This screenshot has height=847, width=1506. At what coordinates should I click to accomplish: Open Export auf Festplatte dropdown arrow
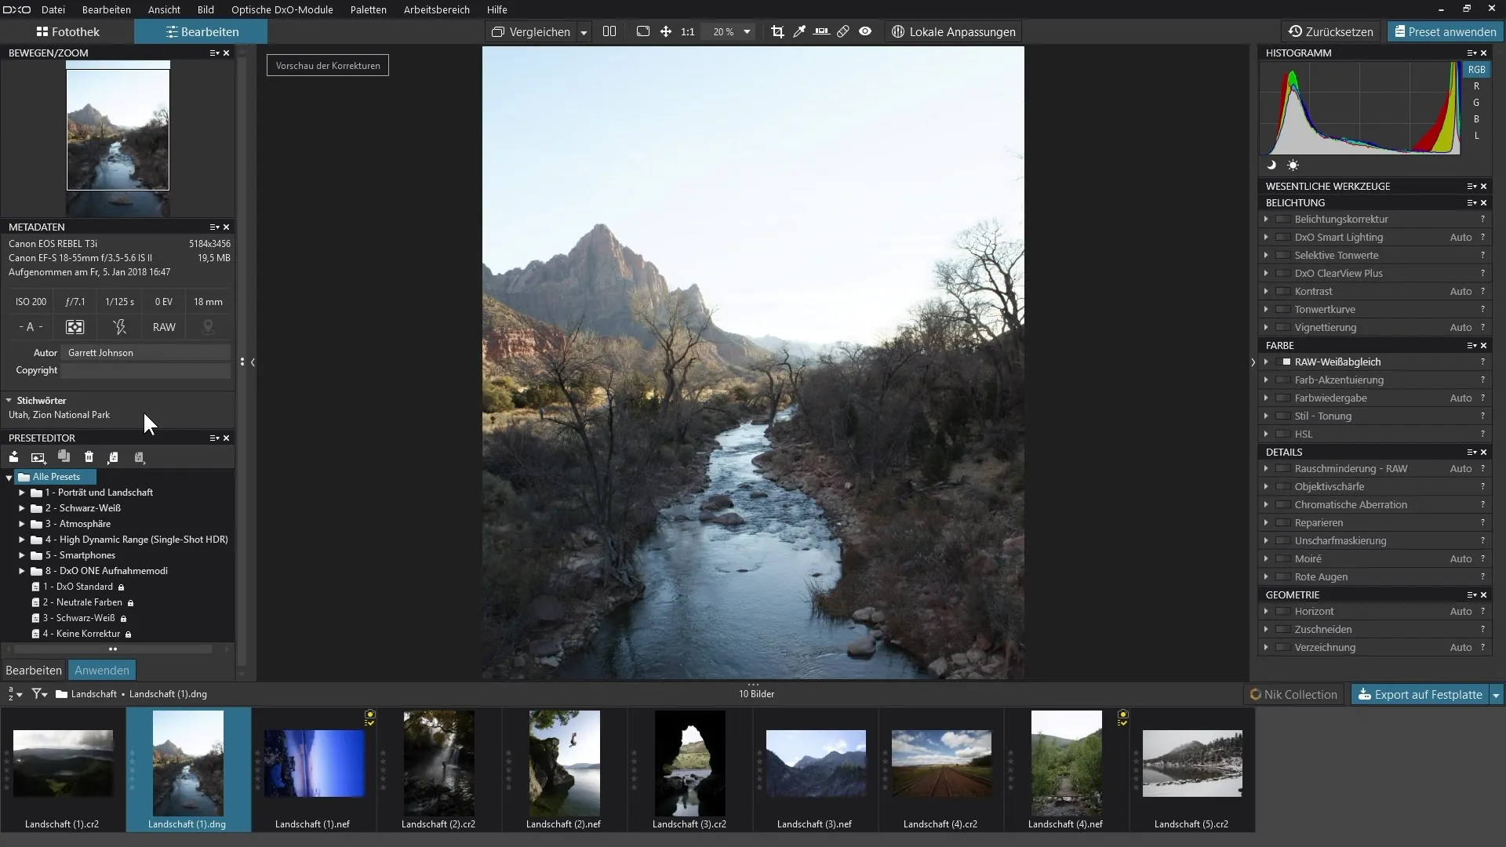[x=1496, y=695]
